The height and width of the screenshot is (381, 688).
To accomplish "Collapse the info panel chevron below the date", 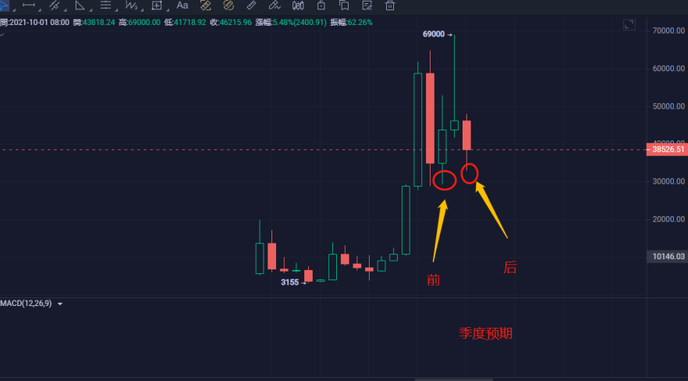I will pyautogui.click(x=2, y=34).
